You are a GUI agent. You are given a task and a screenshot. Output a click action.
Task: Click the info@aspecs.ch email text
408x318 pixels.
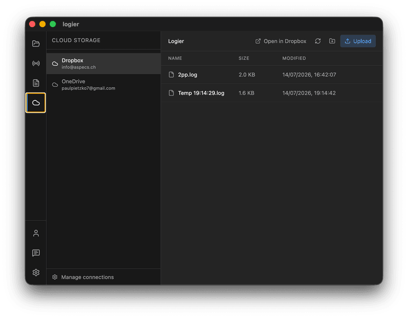78,67
